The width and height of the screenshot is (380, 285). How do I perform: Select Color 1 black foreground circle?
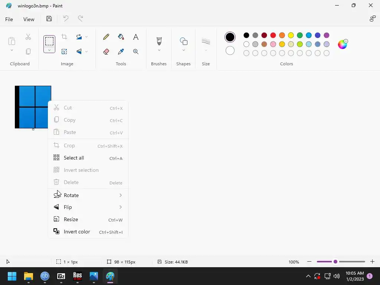click(230, 37)
